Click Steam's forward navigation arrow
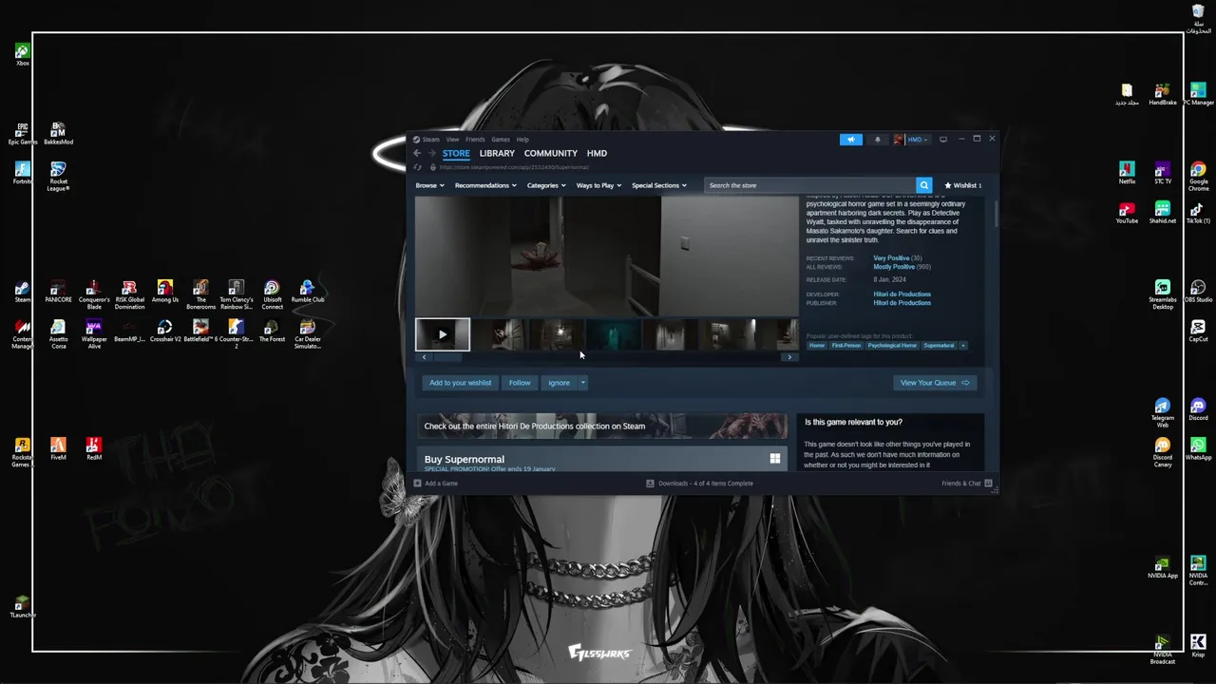The width and height of the screenshot is (1216, 684). tap(431, 153)
